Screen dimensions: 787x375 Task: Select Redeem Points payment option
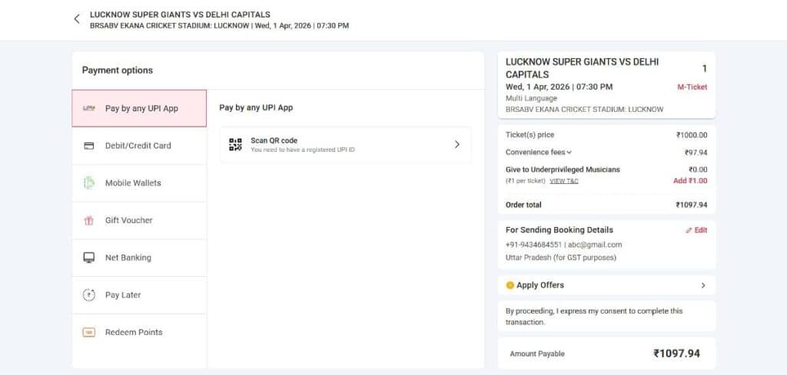(139, 333)
